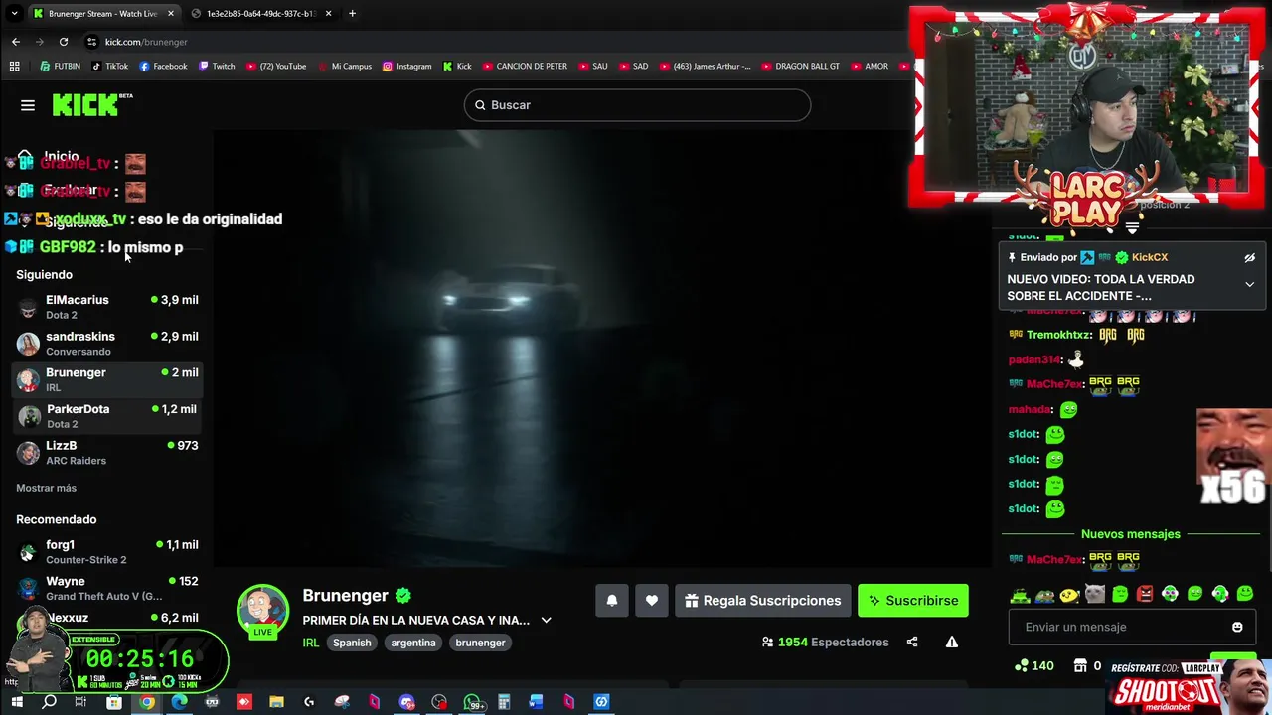Open the Twitch bookmark

click(x=217, y=67)
